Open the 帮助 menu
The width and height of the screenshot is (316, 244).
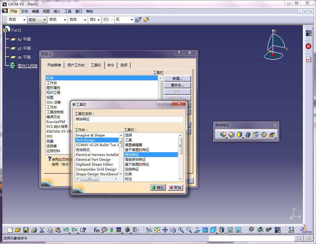tap(89, 11)
